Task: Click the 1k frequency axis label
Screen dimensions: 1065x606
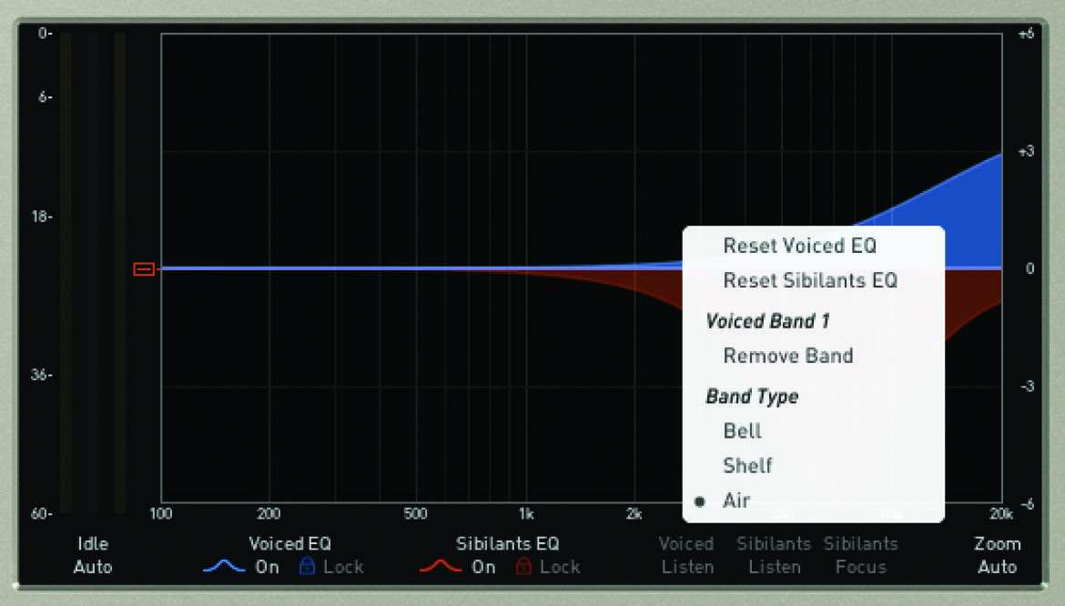Action: pos(526,514)
